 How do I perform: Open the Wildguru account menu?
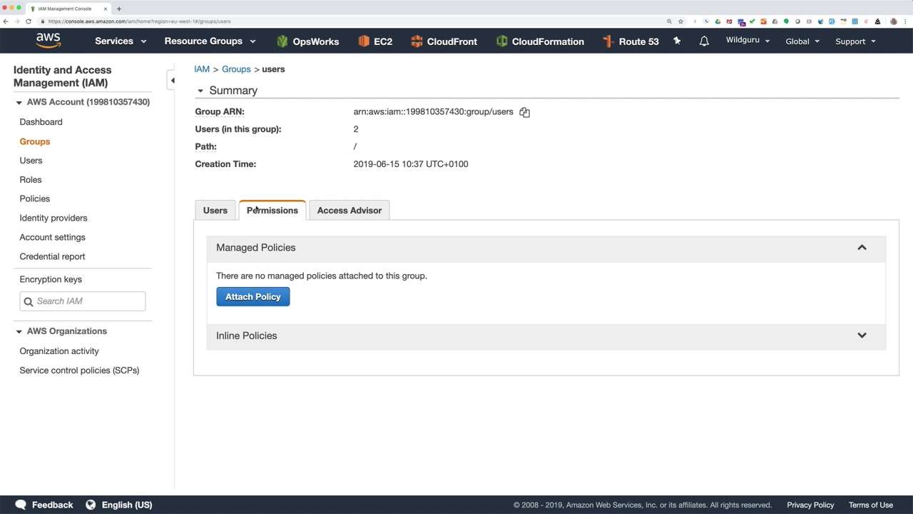(x=748, y=41)
